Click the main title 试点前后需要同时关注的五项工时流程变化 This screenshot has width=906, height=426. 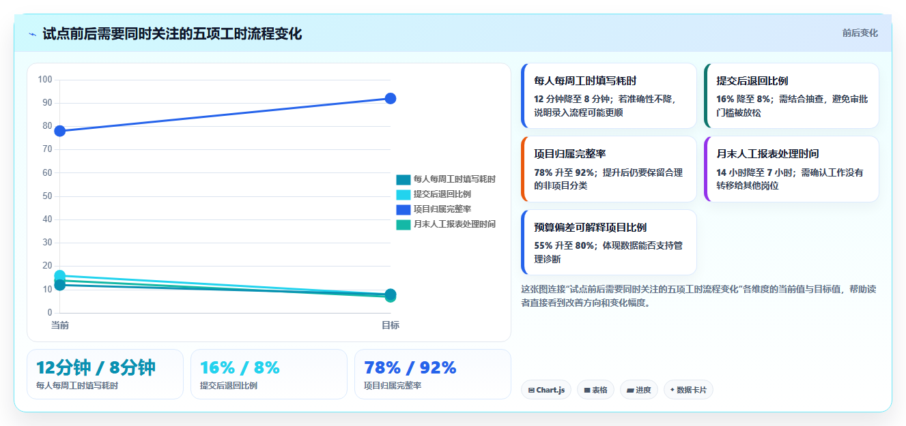[x=172, y=33]
